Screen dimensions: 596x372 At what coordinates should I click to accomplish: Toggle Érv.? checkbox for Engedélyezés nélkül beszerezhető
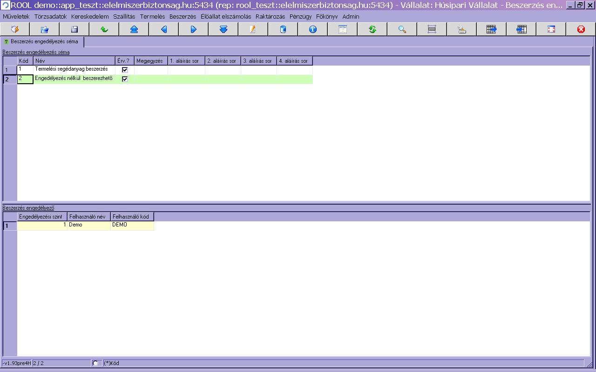[125, 79]
